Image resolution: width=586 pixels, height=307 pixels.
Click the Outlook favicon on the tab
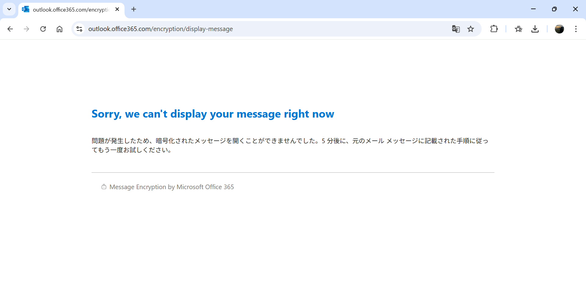pyautogui.click(x=26, y=9)
